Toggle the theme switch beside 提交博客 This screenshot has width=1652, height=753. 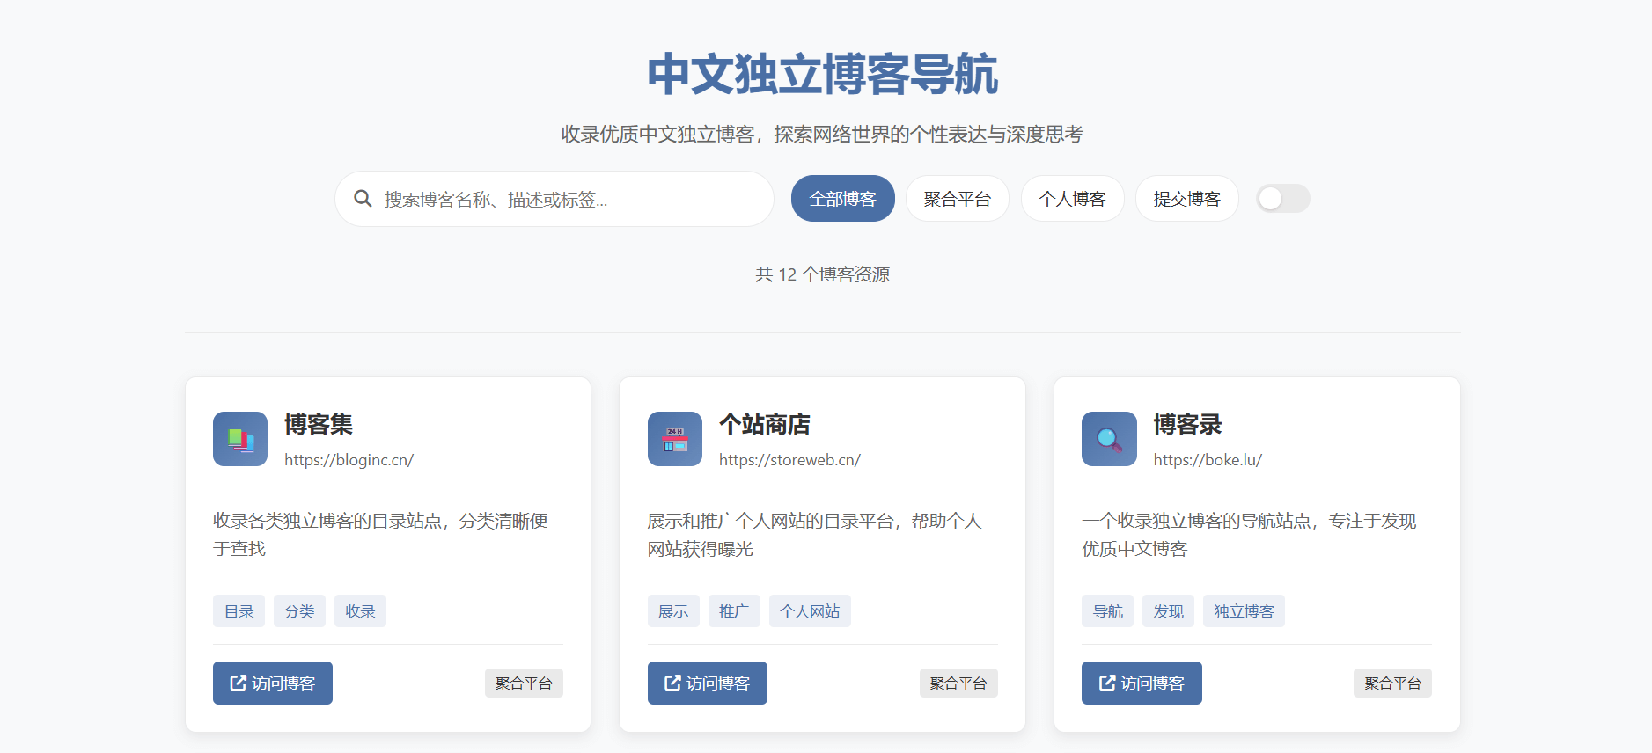click(x=1282, y=199)
